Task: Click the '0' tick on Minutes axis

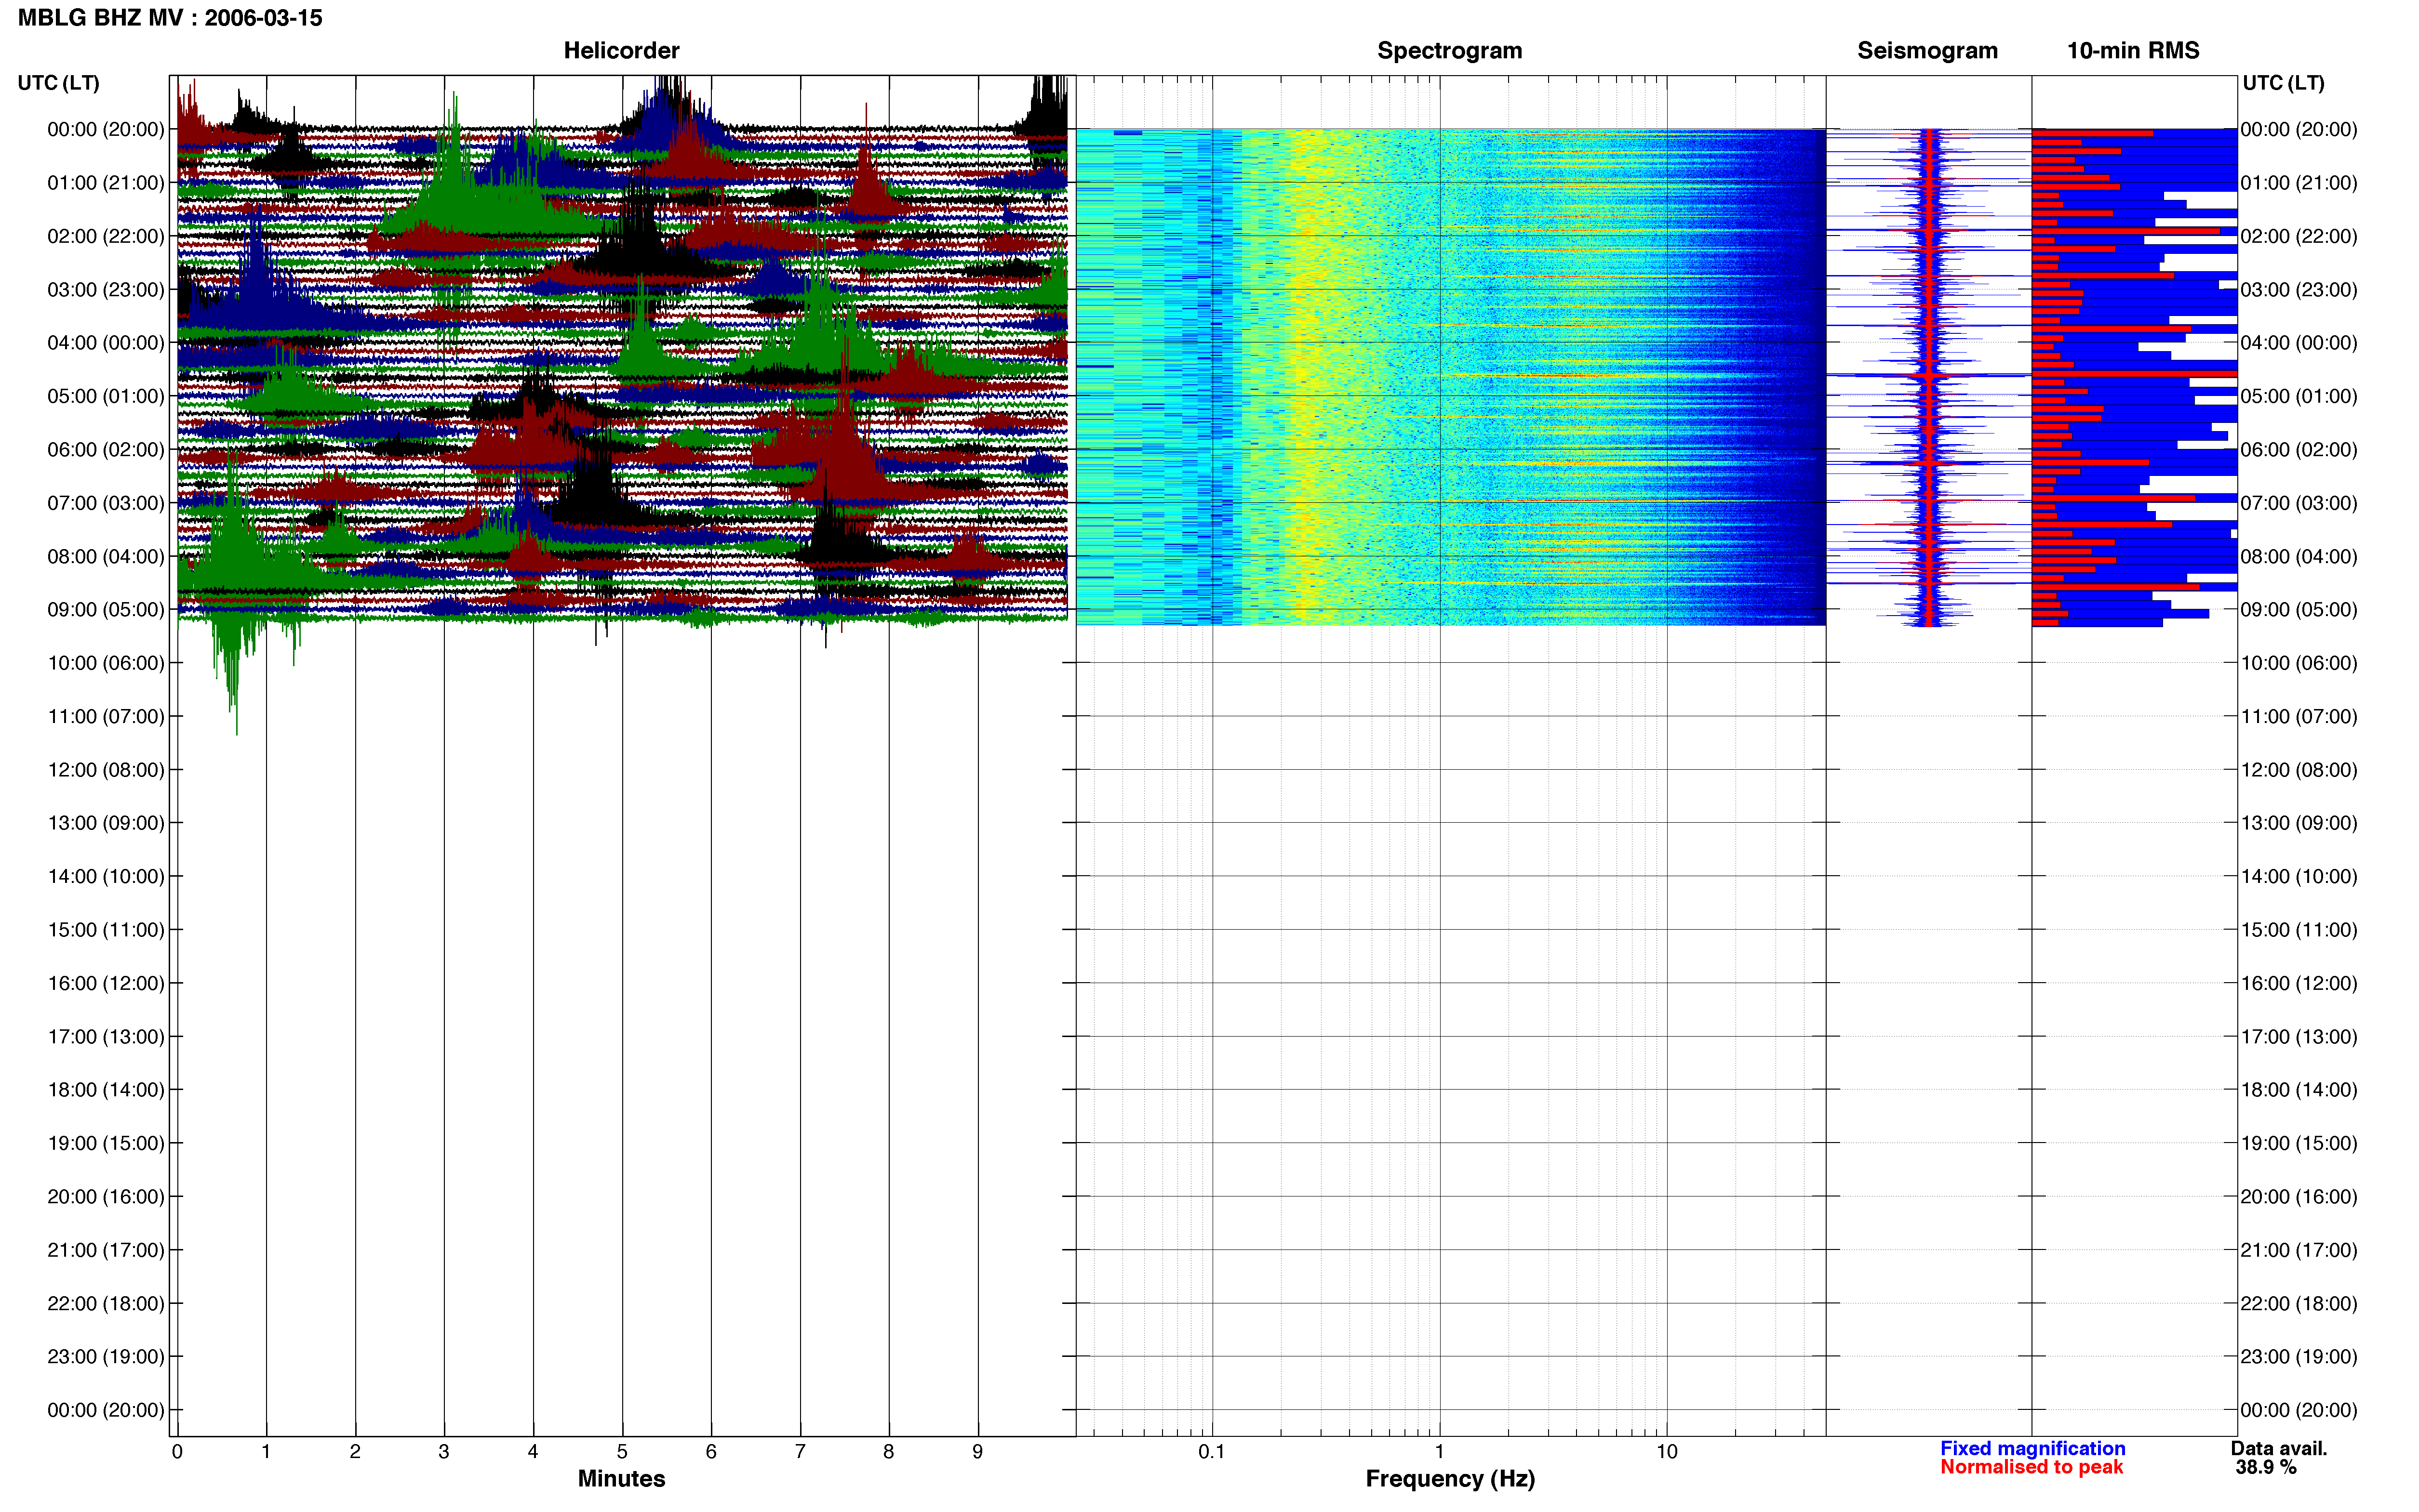Action: pyautogui.click(x=177, y=1451)
